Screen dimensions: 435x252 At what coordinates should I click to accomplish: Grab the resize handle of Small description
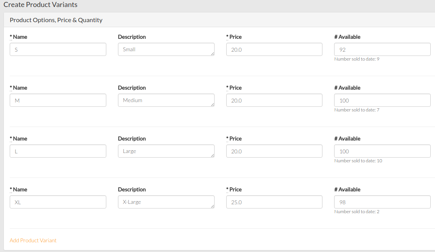click(213, 54)
